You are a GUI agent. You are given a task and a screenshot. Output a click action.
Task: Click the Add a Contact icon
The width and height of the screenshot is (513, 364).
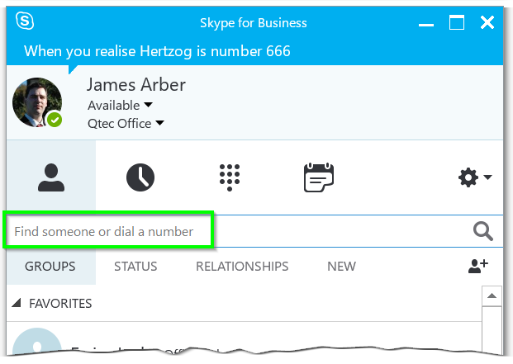pos(478,266)
